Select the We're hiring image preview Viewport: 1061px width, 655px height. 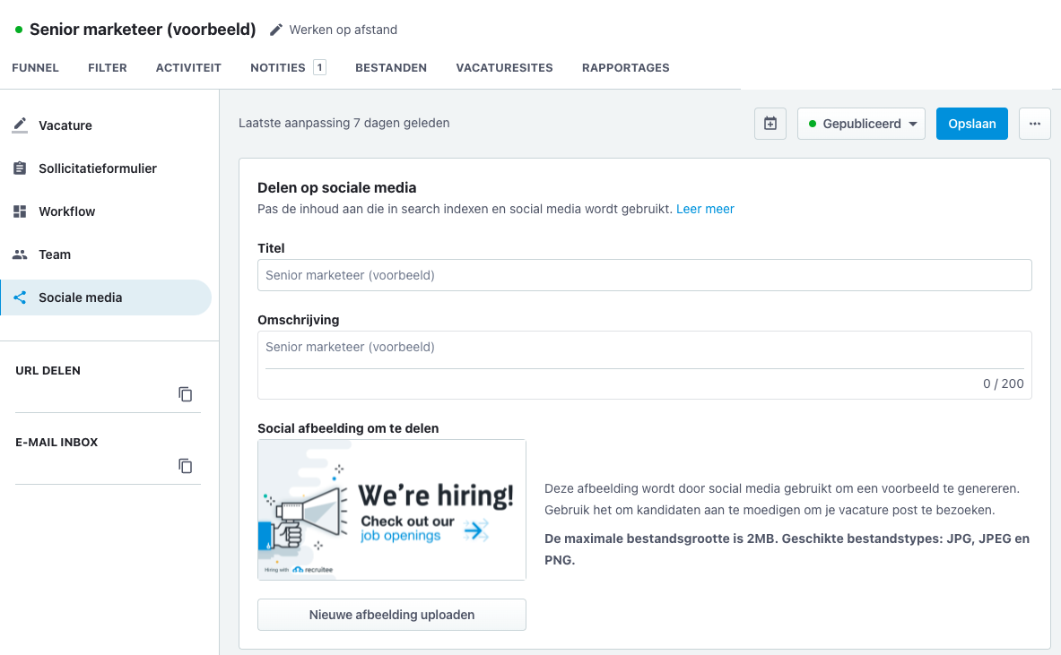pos(391,509)
